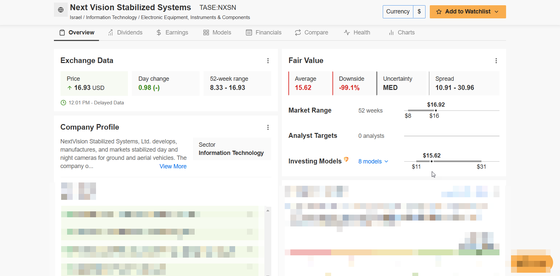Click the $11 lower models bound label

(416, 167)
